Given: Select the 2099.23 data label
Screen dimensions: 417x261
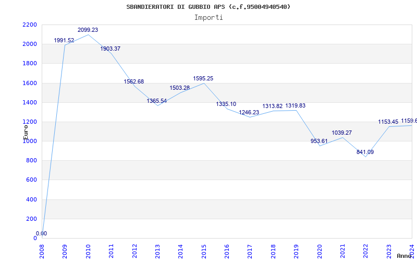Looking at the screenshot, I should tap(88, 30).
